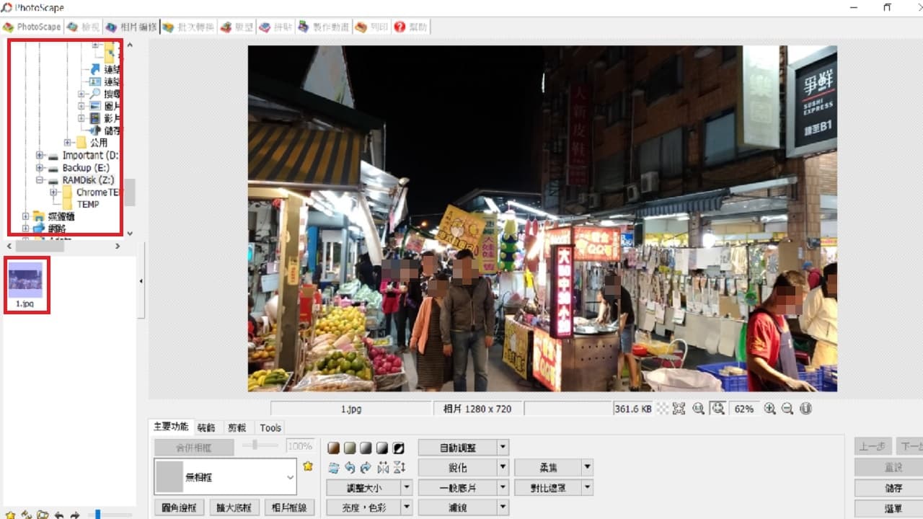
Task: Open the 調整大小 dropdown arrow
Action: [407, 488]
